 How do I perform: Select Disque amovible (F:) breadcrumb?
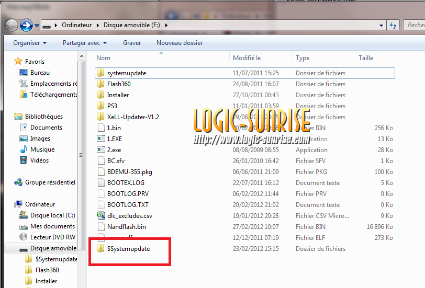tap(132, 25)
